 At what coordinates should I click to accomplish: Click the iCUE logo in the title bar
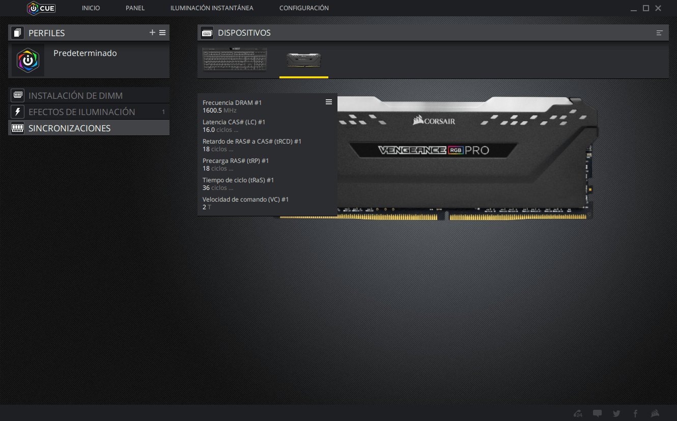click(x=41, y=8)
